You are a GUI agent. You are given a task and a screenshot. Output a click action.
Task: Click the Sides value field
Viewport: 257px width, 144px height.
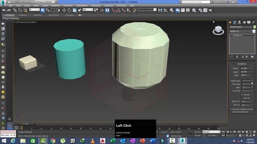246,87
